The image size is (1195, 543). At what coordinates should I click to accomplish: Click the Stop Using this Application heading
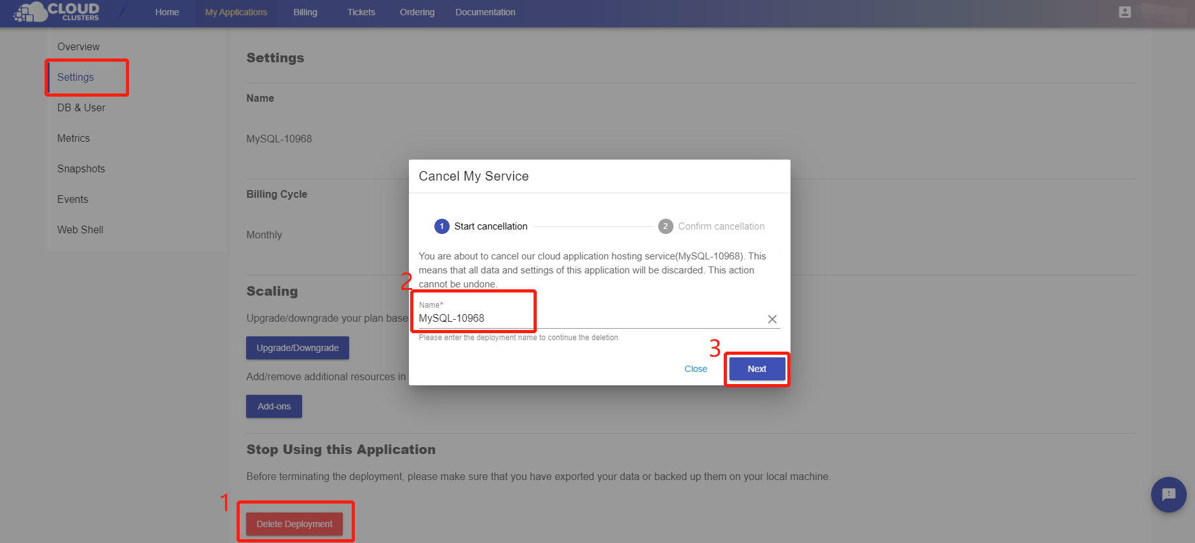coord(341,450)
